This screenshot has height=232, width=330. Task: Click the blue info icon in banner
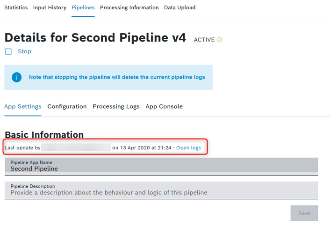pyautogui.click(x=17, y=77)
